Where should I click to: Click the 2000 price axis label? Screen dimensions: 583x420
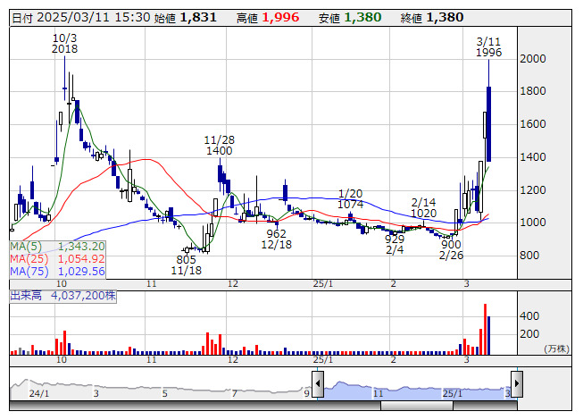click(533, 59)
